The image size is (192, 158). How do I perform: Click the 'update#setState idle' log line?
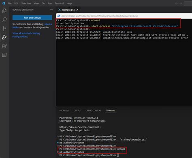(x=94, y=32)
